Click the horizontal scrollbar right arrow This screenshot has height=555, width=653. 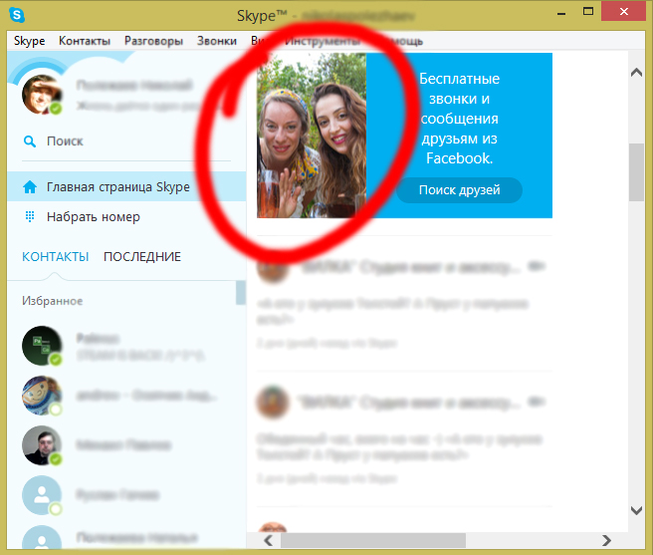coord(606,541)
